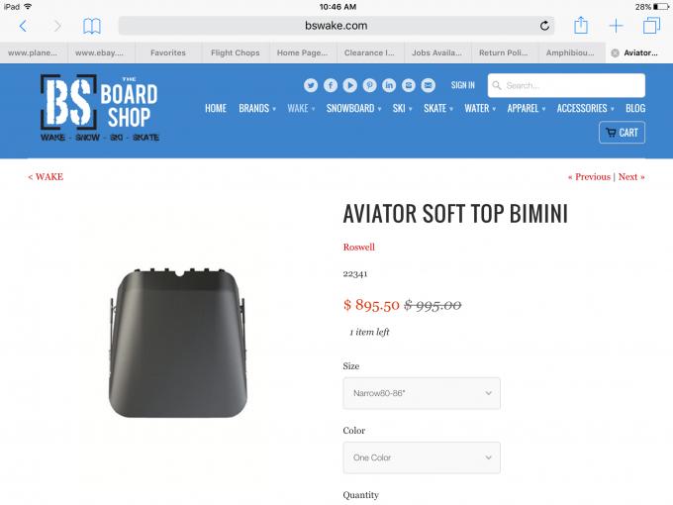Screen dimensions: 673x505
Task: Open the Twitter social icon
Action: coord(311,85)
